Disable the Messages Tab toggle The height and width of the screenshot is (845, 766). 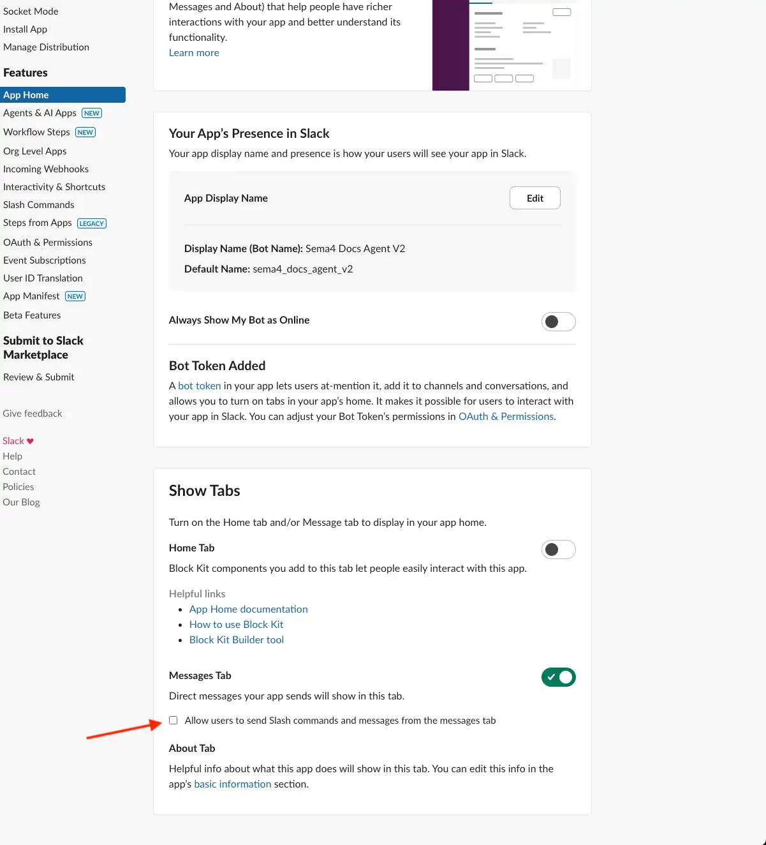coord(558,677)
